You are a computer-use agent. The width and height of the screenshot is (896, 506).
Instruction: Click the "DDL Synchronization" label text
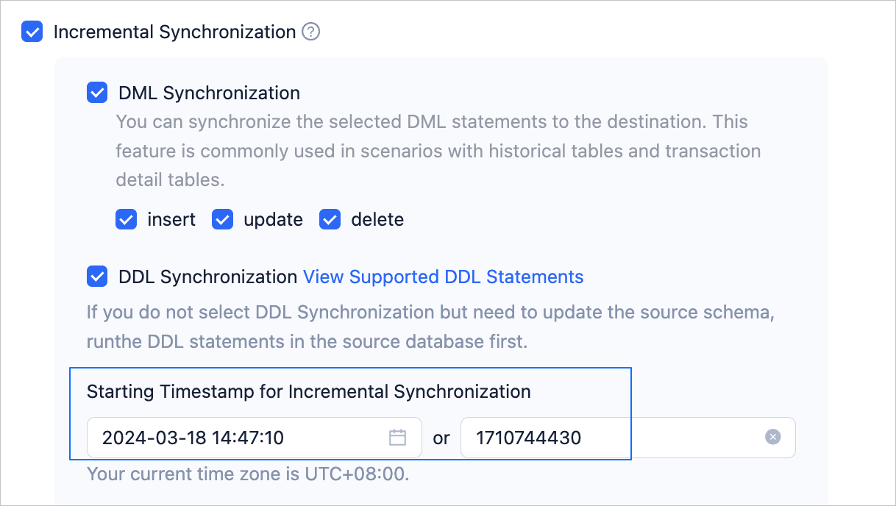point(207,277)
